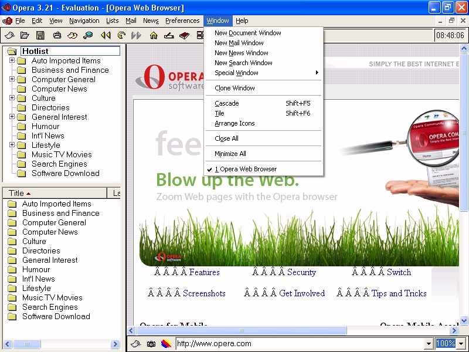Choose New Document Window from the menu
Viewport: 469px width, 352px height.
264,33
